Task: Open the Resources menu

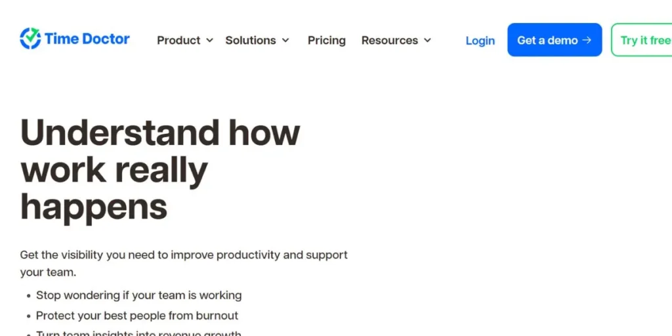Action: click(x=389, y=40)
